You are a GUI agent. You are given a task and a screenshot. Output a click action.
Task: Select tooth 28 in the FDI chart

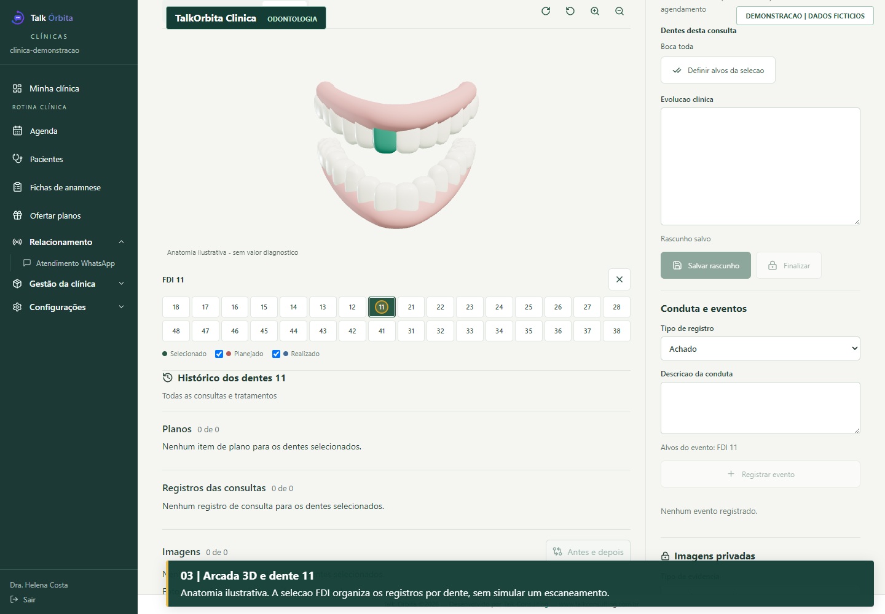(x=616, y=307)
